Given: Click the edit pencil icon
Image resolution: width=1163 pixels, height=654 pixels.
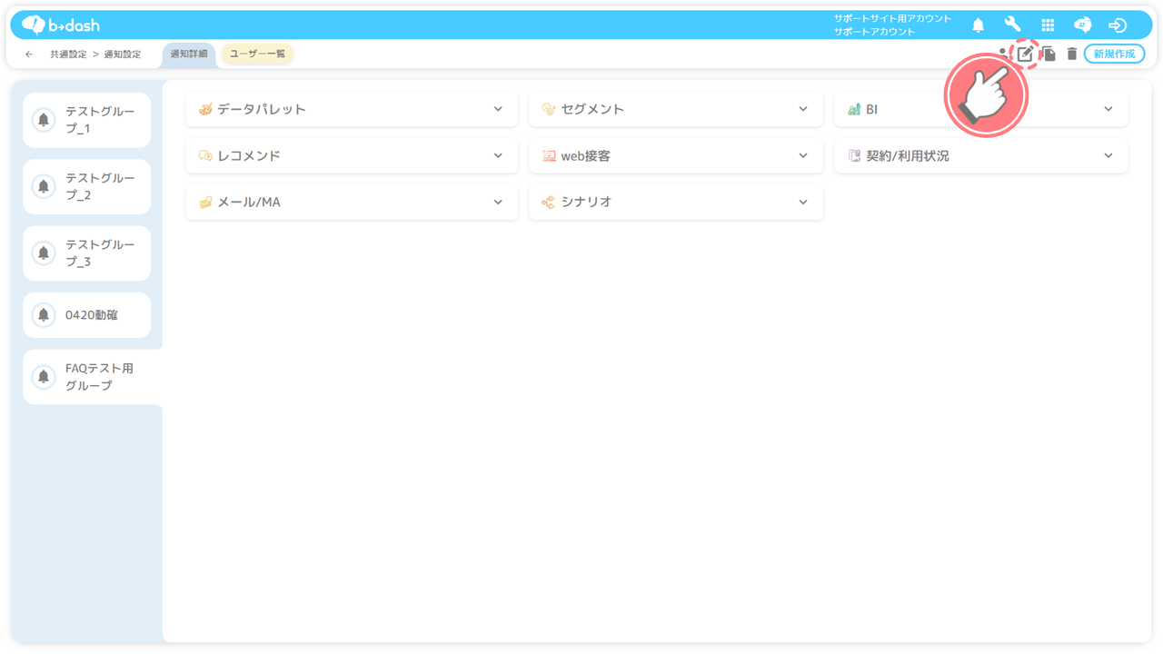Looking at the screenshot, I should (1025, 54).
